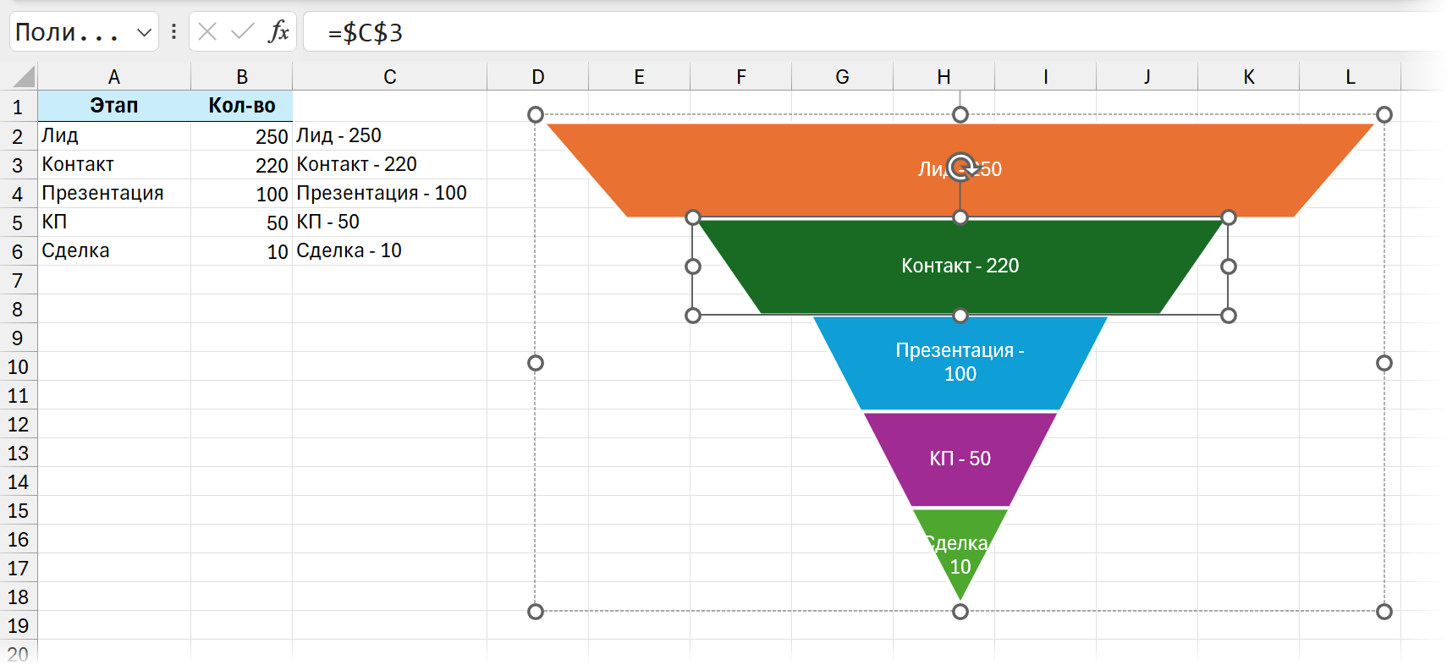Select column F header
The width and height of the screenshot is (1447, 665).
pyautogui.click(x=740, y=76)
